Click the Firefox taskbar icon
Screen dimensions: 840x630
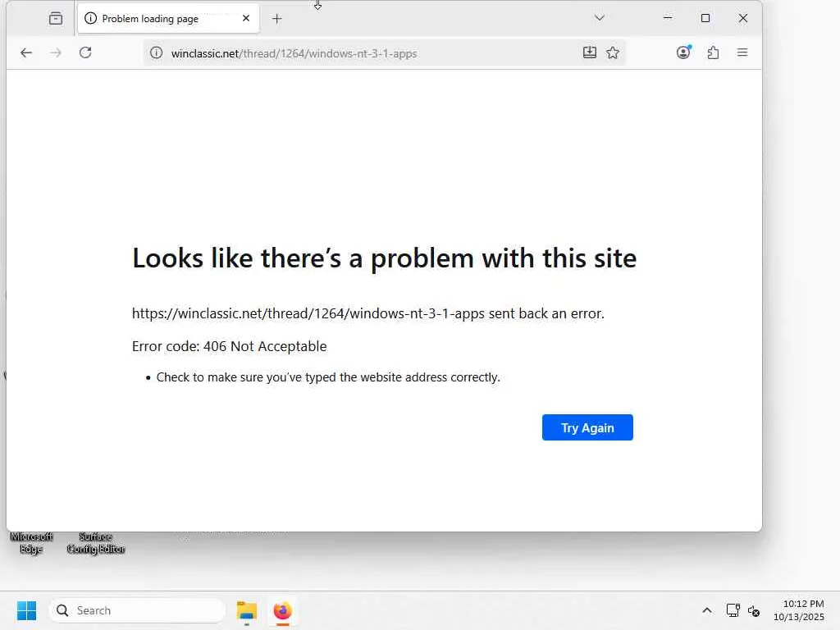(282, 610)
